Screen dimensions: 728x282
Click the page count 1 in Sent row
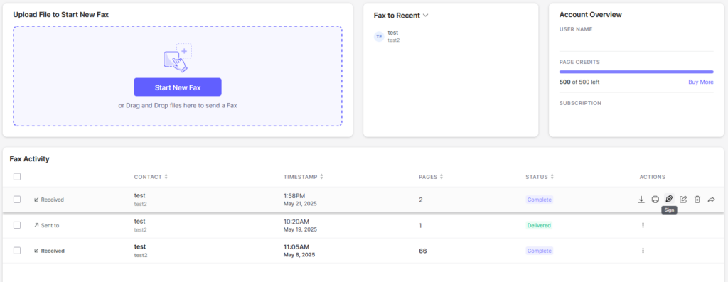pos(420,225)
